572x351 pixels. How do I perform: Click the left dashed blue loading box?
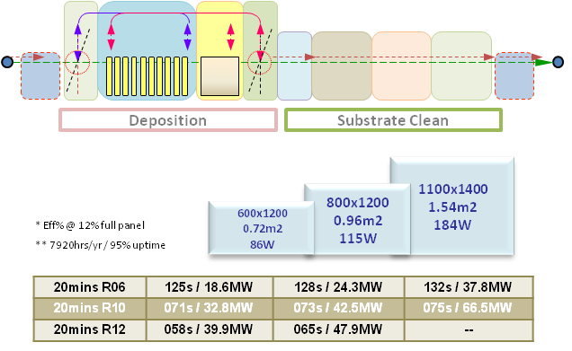pyautogui.click(x=40, y=75)
